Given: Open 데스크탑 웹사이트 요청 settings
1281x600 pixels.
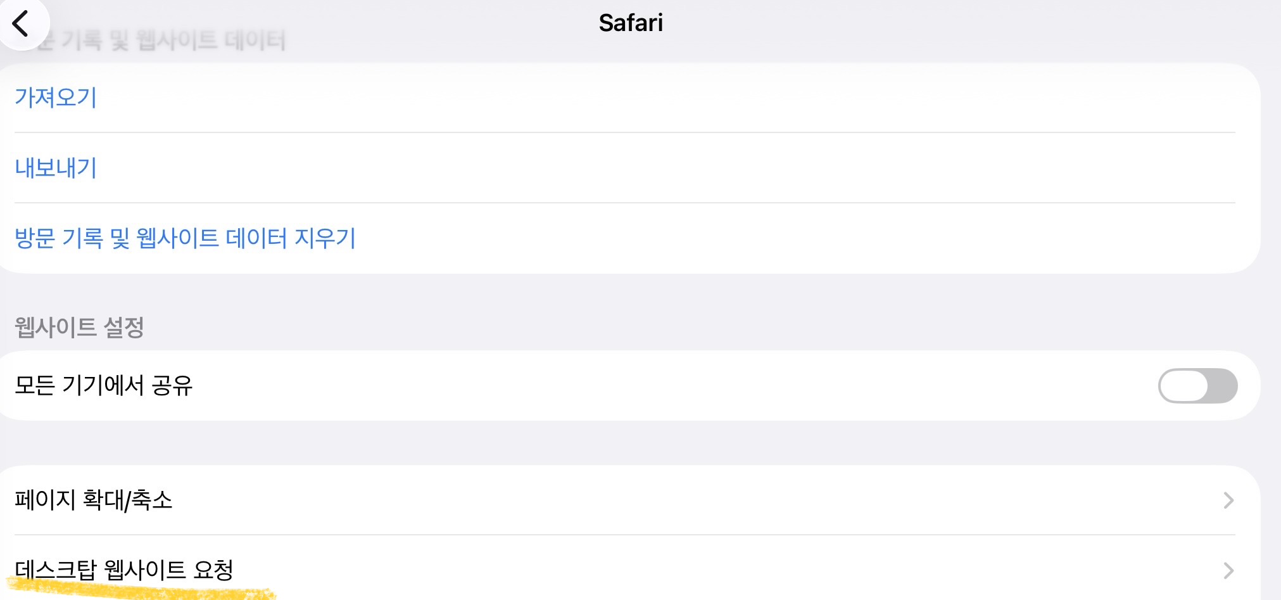Looking at the screenshot, I should tap(124, 570).
